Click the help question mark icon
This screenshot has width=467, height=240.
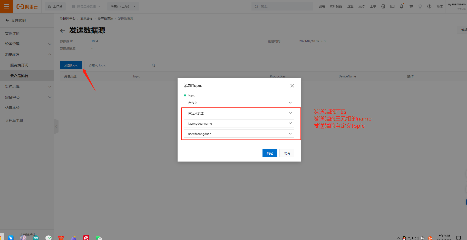point(429,6)
